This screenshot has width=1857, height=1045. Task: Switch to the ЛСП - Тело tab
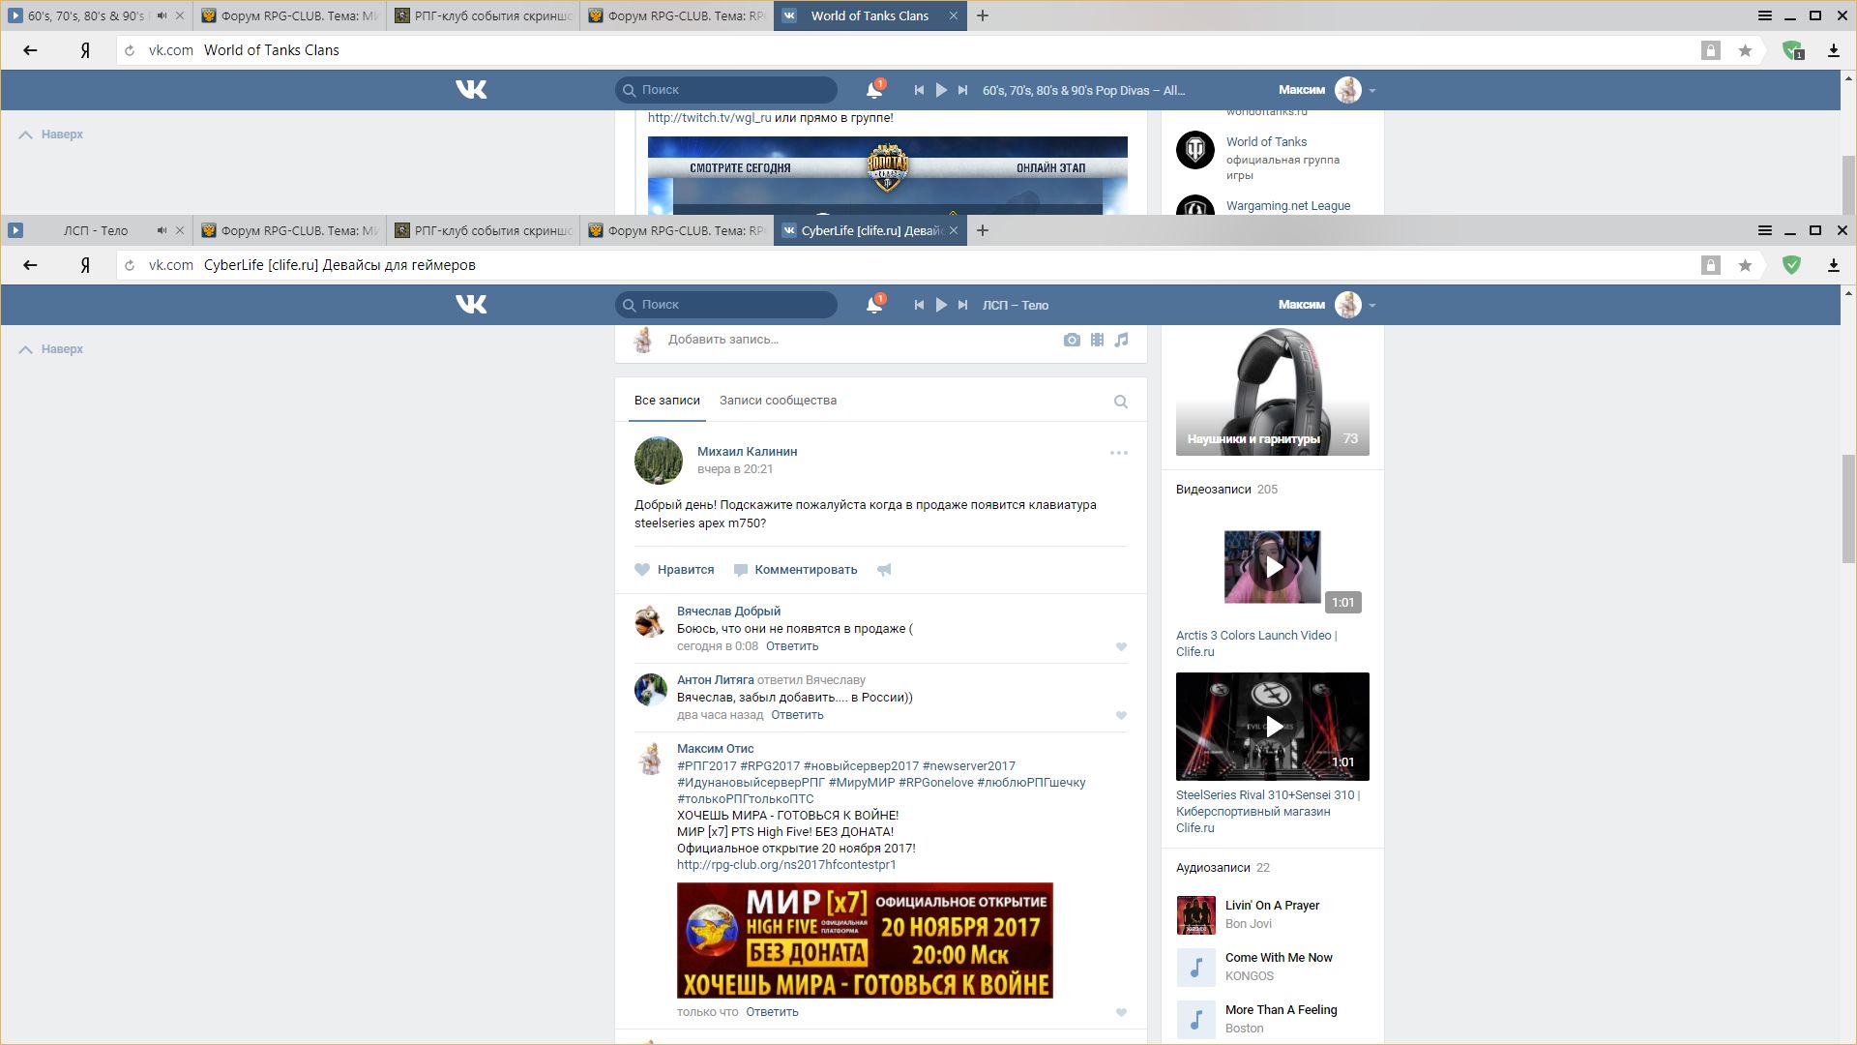coord(96,230)
